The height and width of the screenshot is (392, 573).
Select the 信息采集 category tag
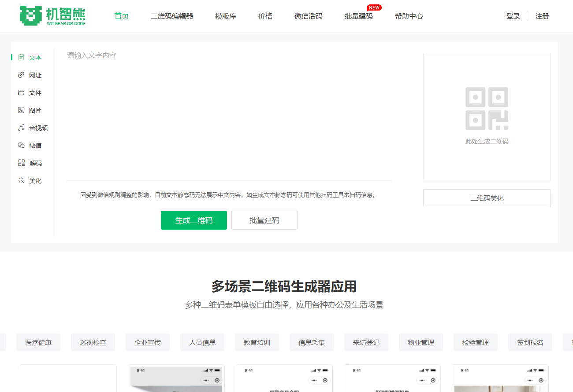[x=312, y=342]
